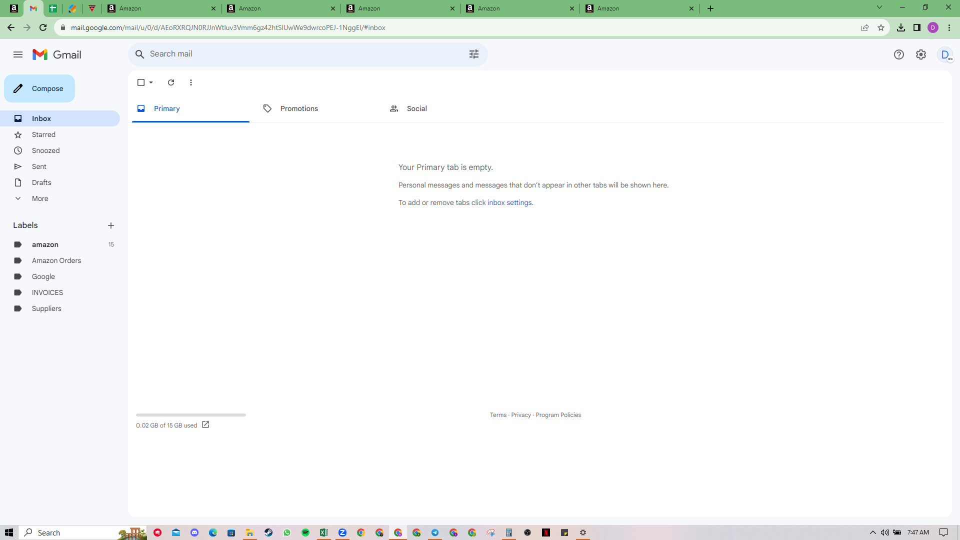Image resolution: width=960 pixels, height=540 pixels.
Task: Open the More options three-dot menu above tabs
Action: pyautogui.click(x=191, y=82)
